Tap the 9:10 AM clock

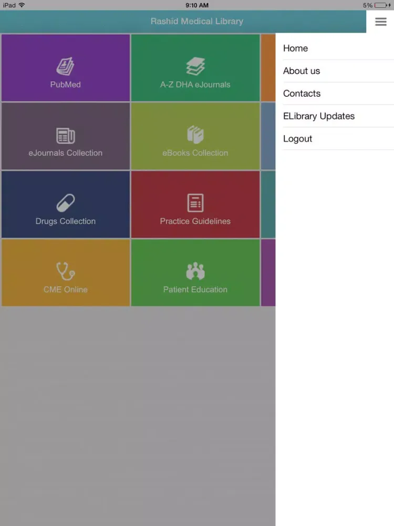197,5
